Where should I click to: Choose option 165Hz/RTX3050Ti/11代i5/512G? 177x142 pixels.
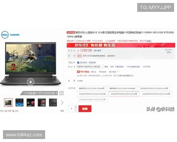coord(154,88)
